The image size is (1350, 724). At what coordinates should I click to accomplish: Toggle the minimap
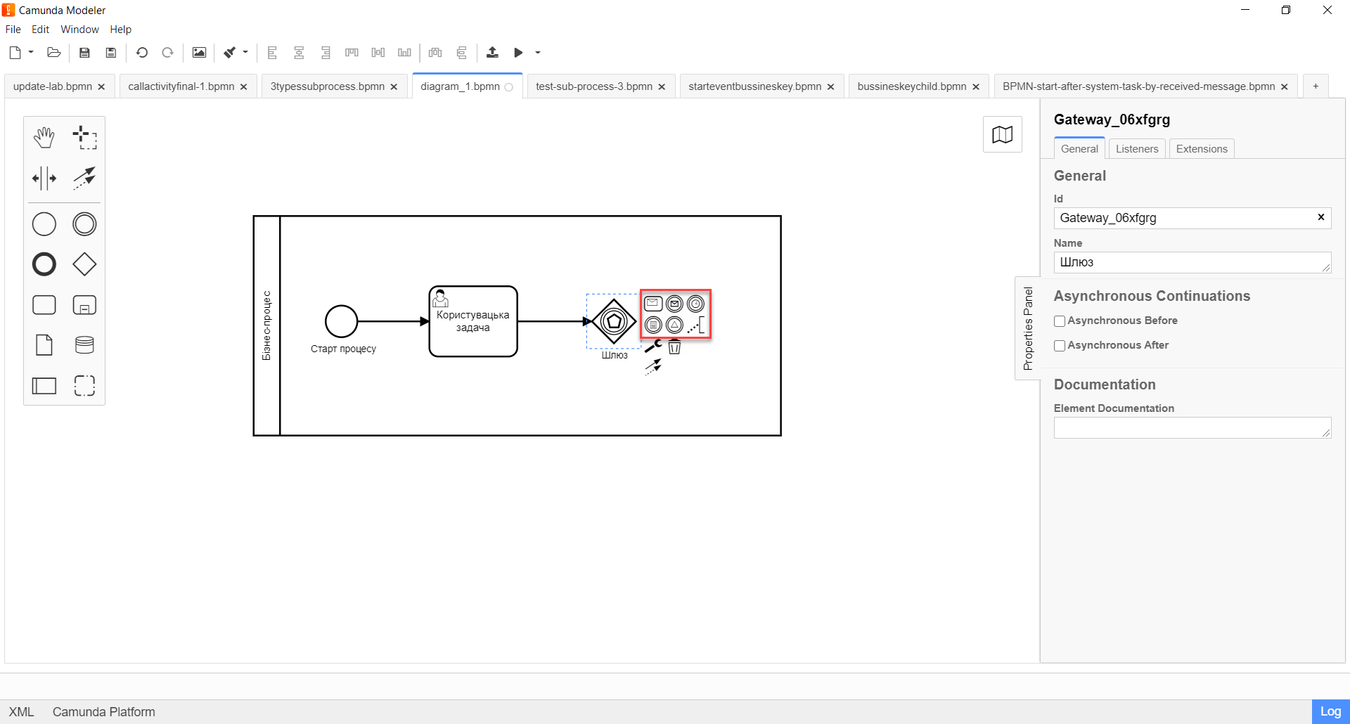(1002, 134)
